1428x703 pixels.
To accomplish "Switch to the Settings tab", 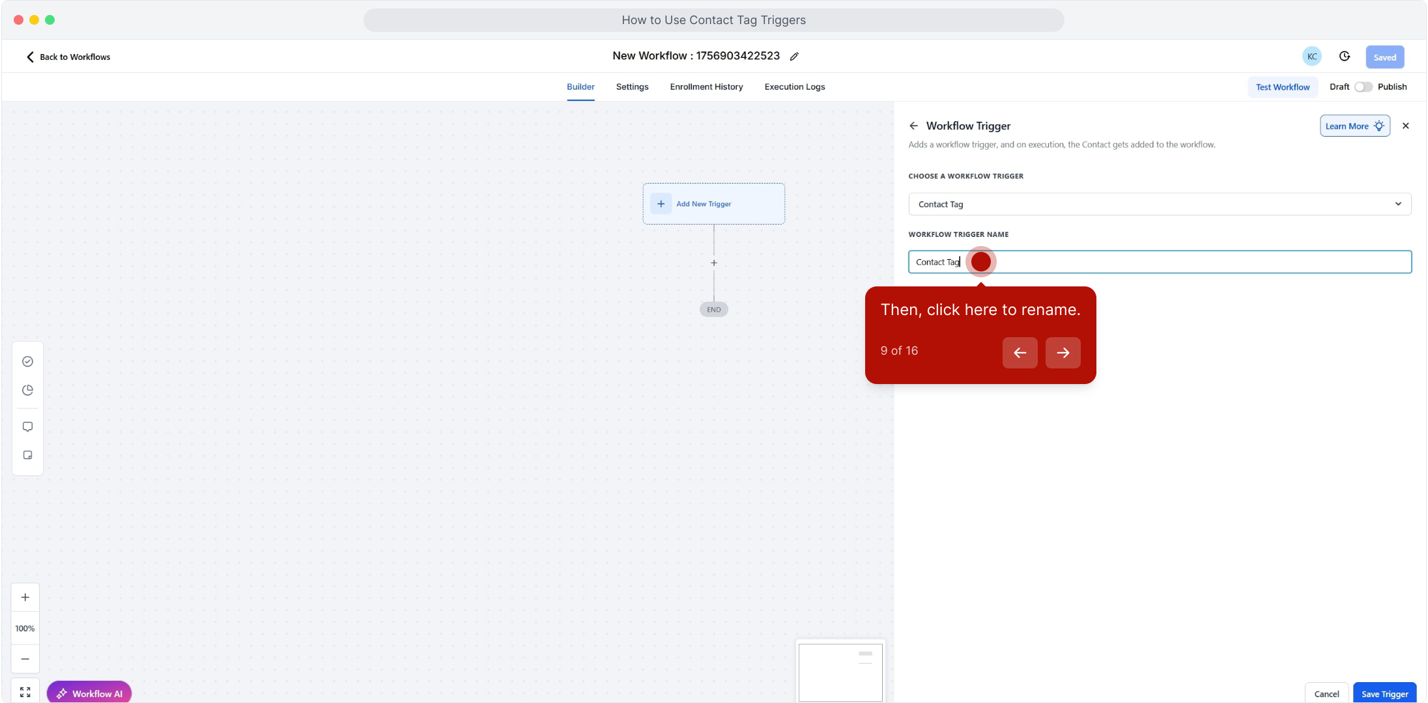I will (632, 87).
